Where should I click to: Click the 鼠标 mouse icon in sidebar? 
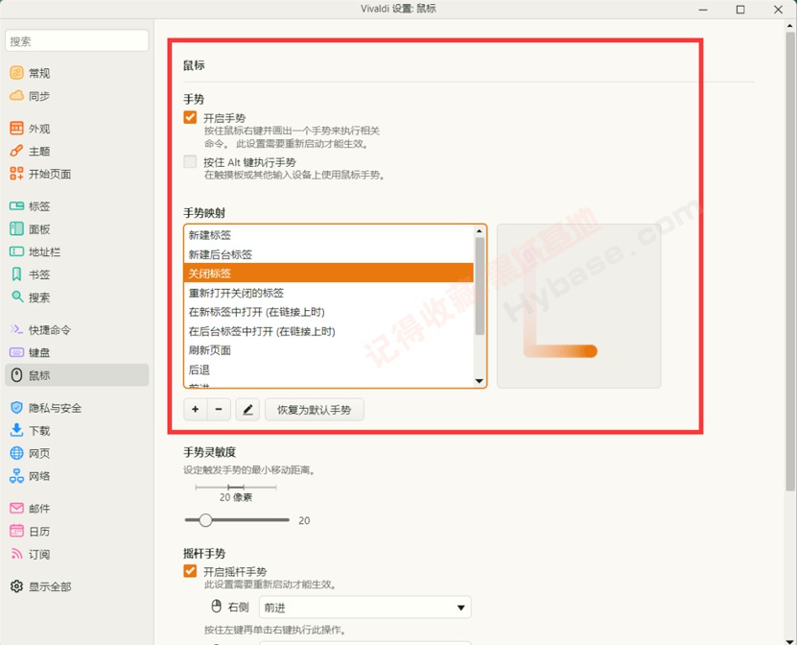17,375
